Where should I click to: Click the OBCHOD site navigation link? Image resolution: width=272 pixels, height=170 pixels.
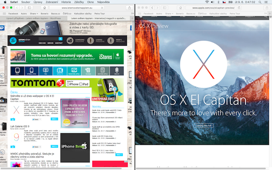click(x=42, y=43)
